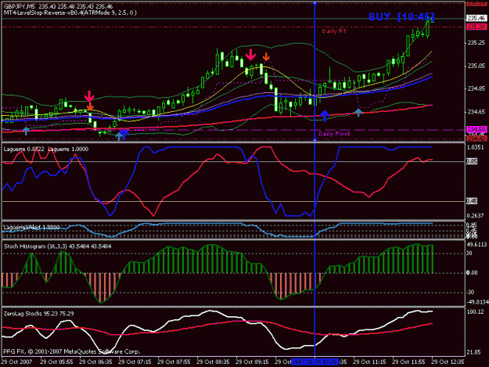This screenshot has width=489, height=367.
Task: Click the light blue up arrow near 11:15
Action: [358, 113]
